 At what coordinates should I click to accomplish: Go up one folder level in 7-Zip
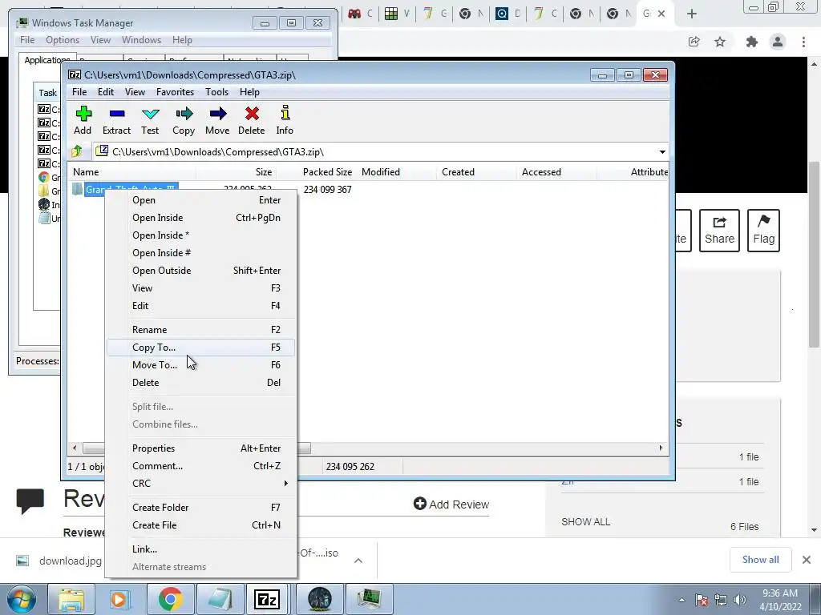[x=77, y=151]
